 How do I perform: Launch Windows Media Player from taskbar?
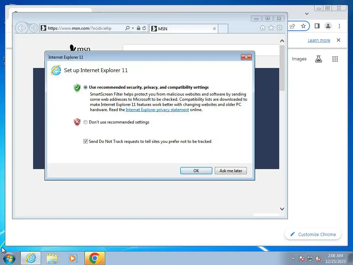pos(73,258)
